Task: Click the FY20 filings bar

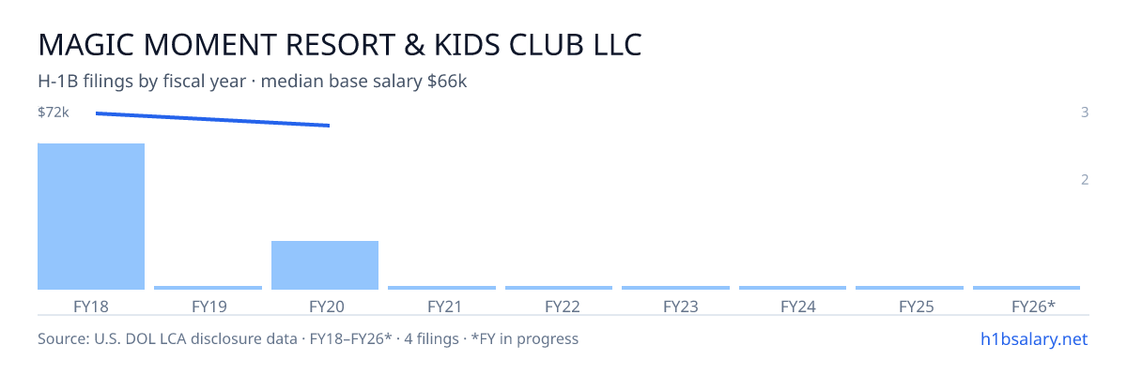Action: (325, 265)
